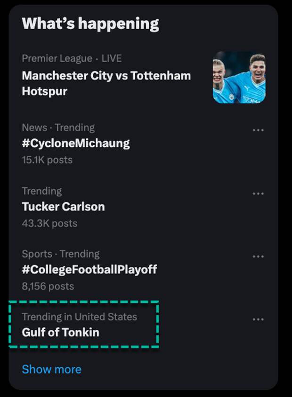Screen dimensions: 292x397
Task: Open the #CollegeFootballPlayoff hashtag
Action: 89,269
